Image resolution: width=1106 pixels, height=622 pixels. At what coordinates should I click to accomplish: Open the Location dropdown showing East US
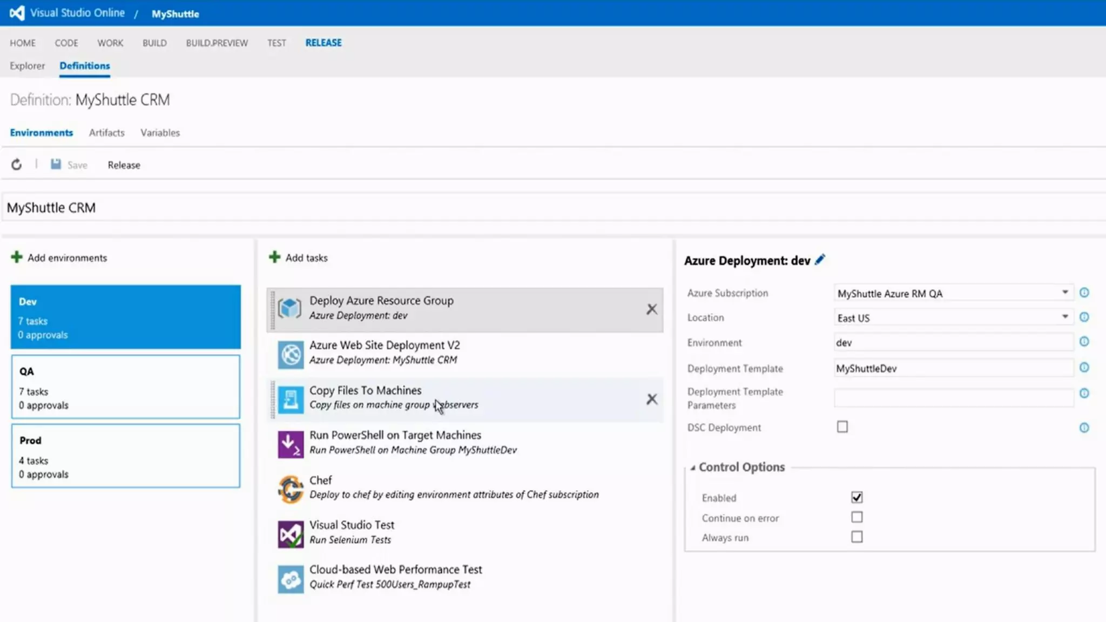point(1064,317)
